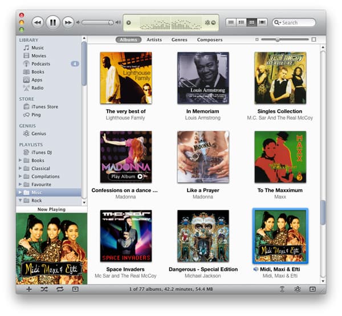Screen dimensions: 342x316
Task: Switch to song list view
Action: (231, 22)
